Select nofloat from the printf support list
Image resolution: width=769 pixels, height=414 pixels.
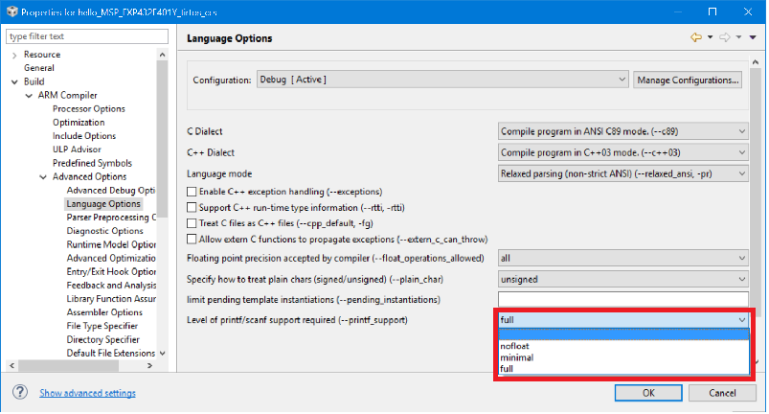pyautogui.click(x=514, y=346)
